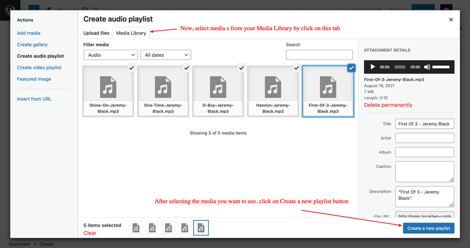Open the Audio media type filter dropdown
Image resolution: width=470 pixels, height=248 pixels.
pos(111,55)
